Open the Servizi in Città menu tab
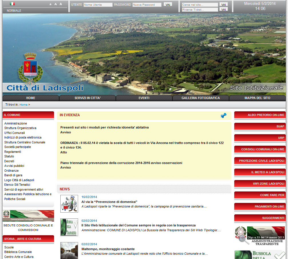Image resolution: width=288 pixels, height=259 pixels. [x=88, y=98]
